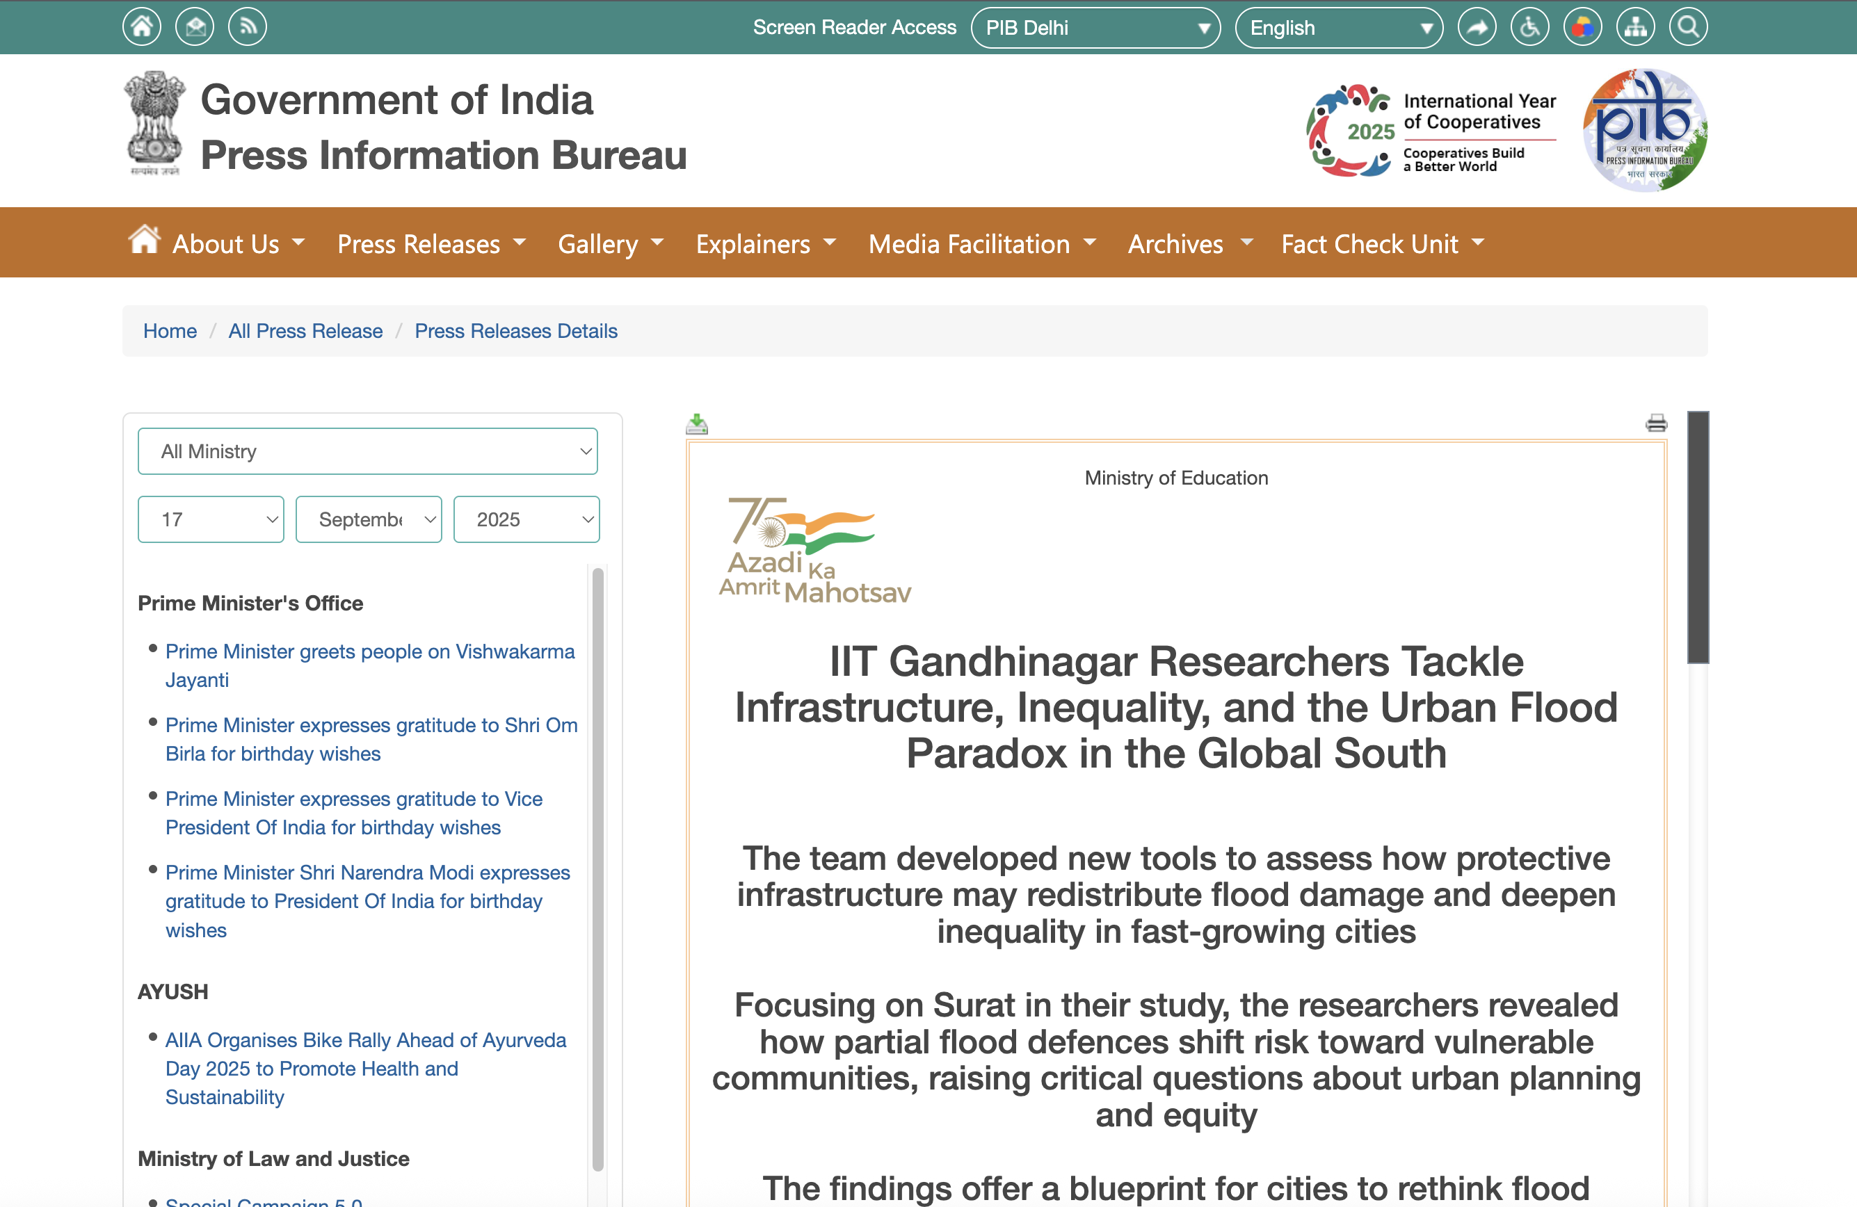Open the search icon

tap(1689, 26)
